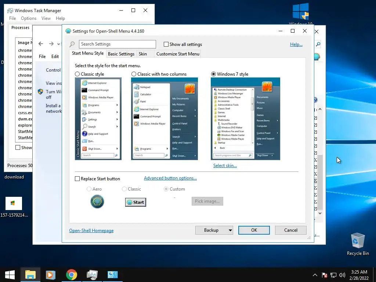Click the taskbar clock showing 3:25 AM
Viewport: 376px width, 282px height.
[x=359, y=275]
